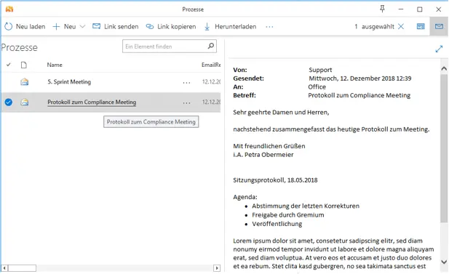449x274 pixels.
Task: Click the i.A. Petra Obermeier signature
Action: coord(263,155)
